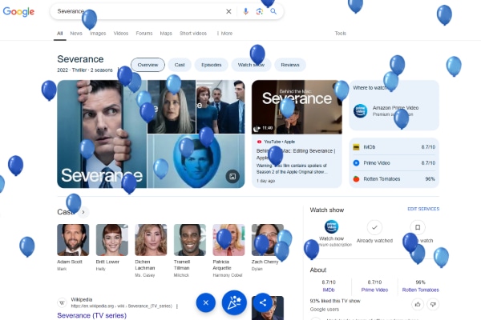Open Google Lens image search icon

[260, 12]
